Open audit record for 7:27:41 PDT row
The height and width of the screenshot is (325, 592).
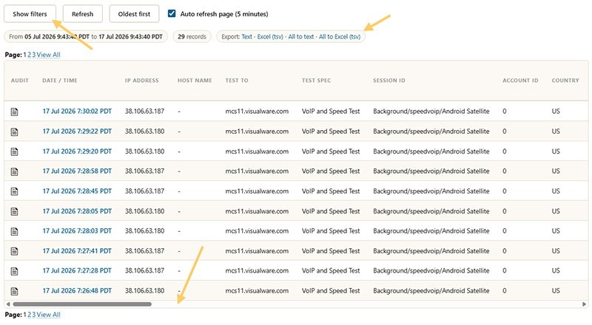(14, 251)
